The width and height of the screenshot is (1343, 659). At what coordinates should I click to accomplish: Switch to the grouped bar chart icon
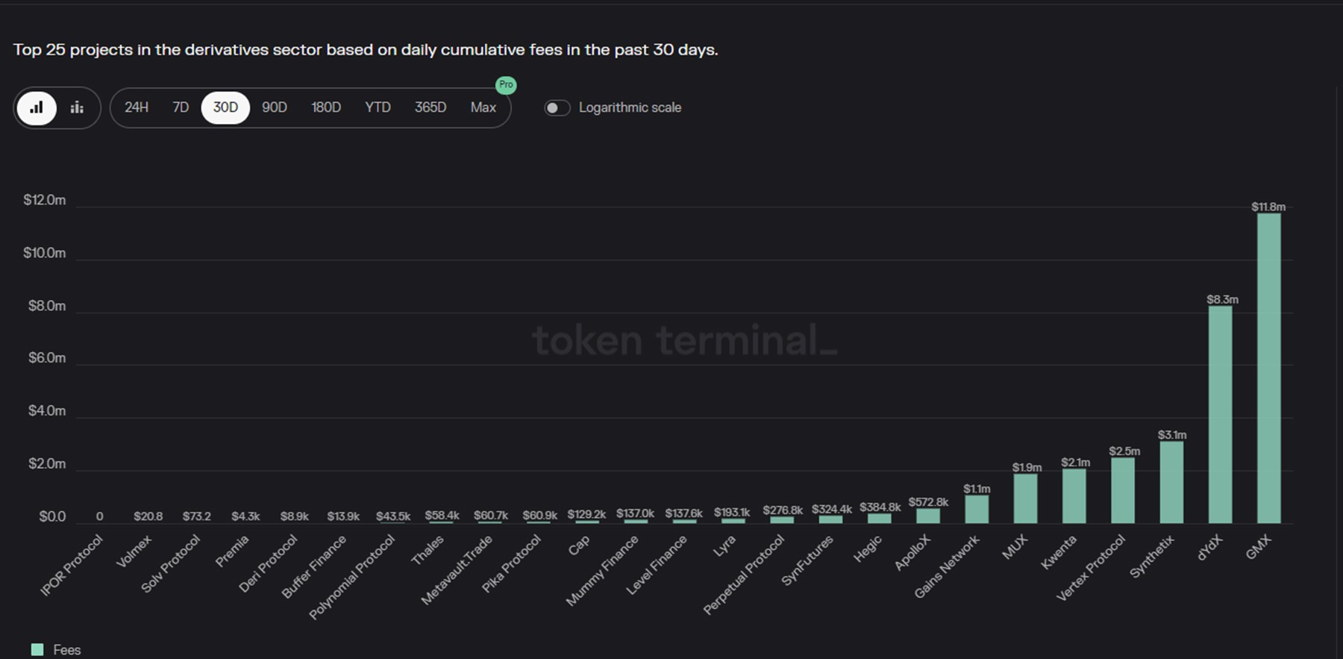point(77,107)
